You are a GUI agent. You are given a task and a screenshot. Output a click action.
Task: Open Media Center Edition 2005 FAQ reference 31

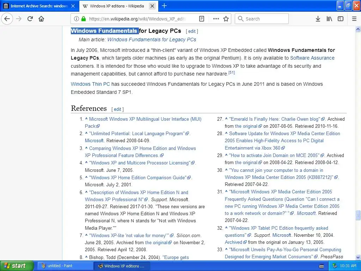(280, 192)
